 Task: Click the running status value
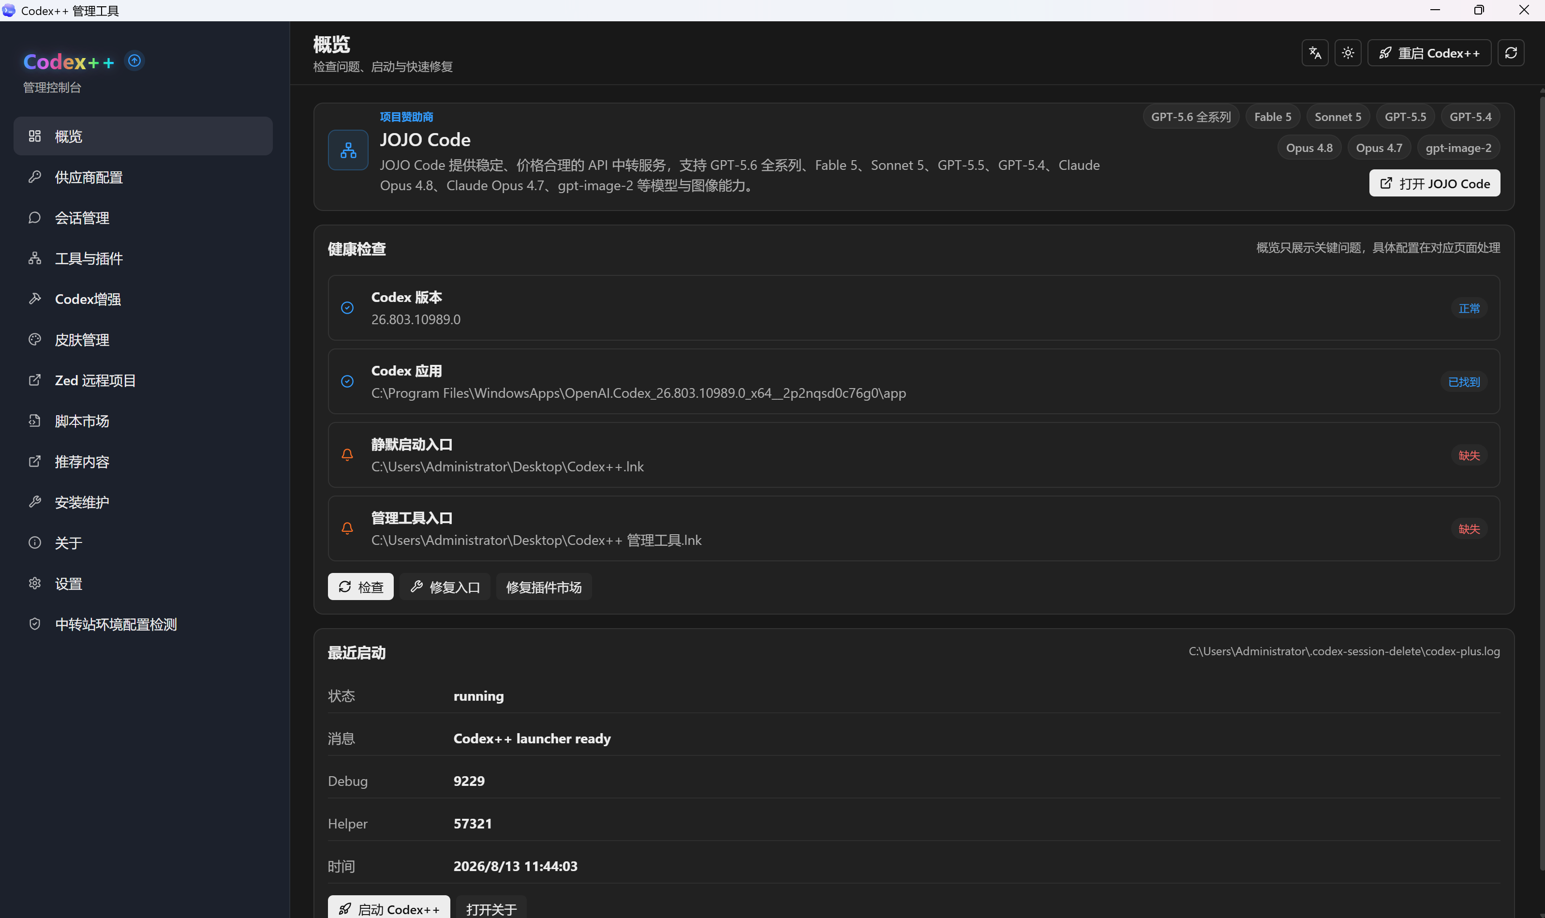tap(478, 696)
